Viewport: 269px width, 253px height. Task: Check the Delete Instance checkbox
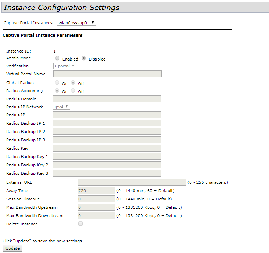tap(80, 224)
